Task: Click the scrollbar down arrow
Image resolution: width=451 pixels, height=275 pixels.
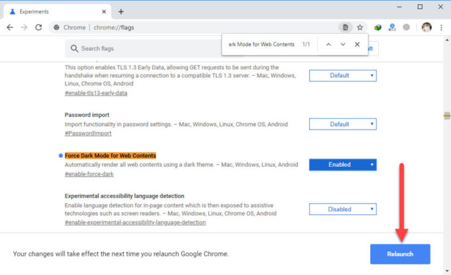Action: (x=447, y=271)
